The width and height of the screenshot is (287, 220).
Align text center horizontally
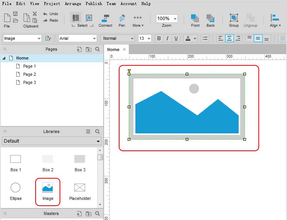(x=229, y=38)
